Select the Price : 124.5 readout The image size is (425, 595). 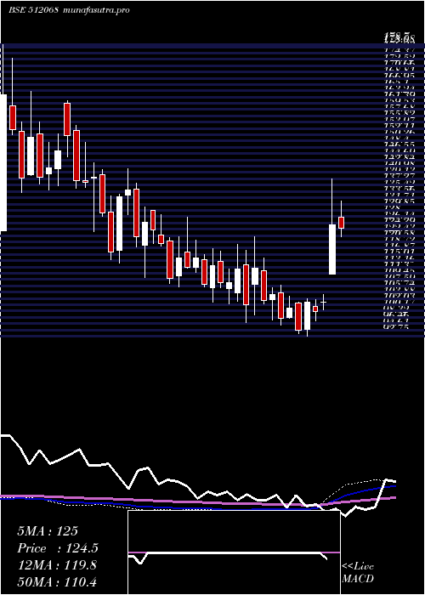[x=58, y=548]
